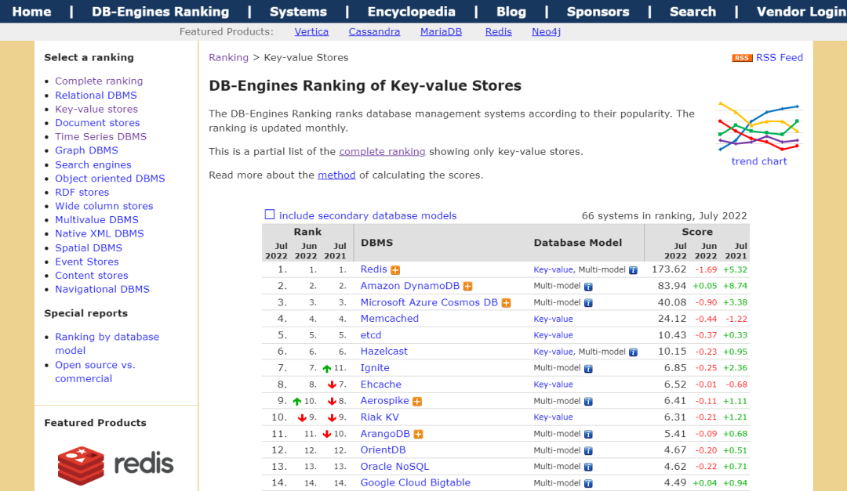Click the 66 systems in ranking text

[x=664, y=216]
